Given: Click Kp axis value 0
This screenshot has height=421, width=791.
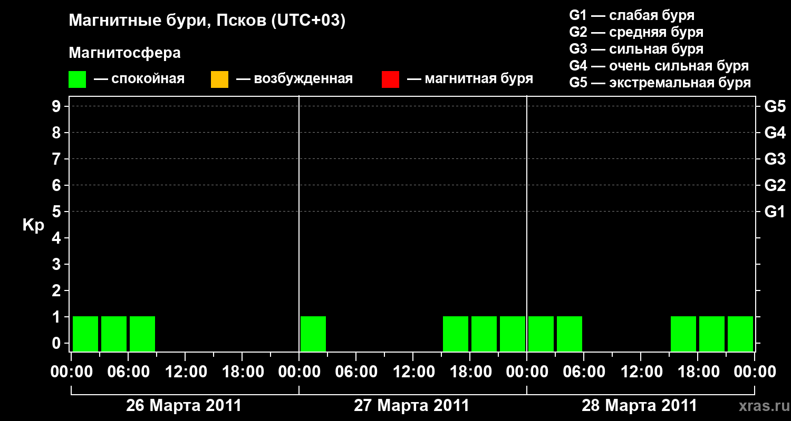Looking at the screenshot, I should pos(57,343).
